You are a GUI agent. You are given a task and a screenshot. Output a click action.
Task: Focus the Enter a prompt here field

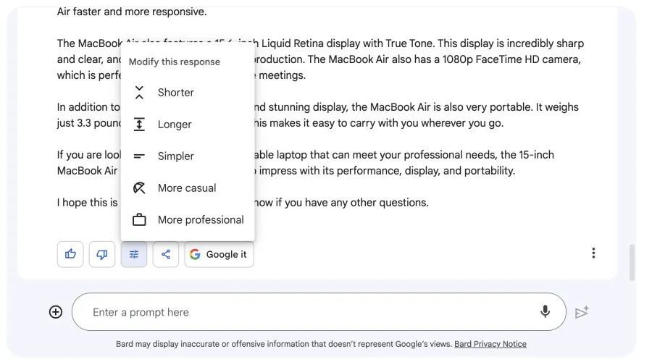(304, 312)
